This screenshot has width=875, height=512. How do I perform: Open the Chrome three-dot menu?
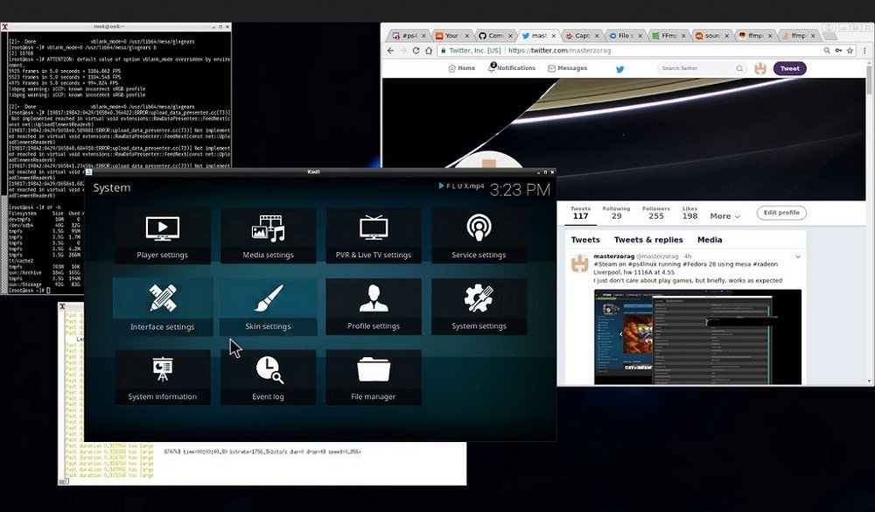pyautogui.click(x=865, y=50)
